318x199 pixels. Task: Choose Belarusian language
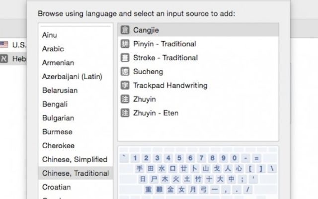[76, 90]
